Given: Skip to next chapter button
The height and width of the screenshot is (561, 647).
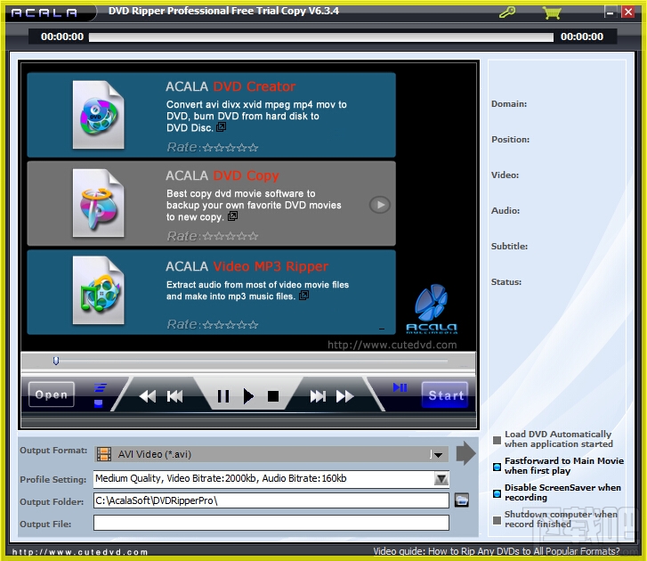Looking at the screenshot, I should (318, 396).
